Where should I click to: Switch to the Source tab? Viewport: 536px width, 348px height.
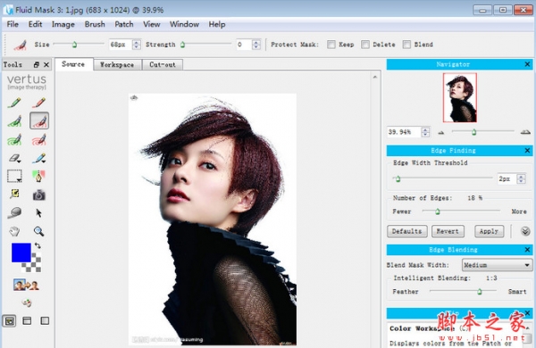(x=73, y=64)
